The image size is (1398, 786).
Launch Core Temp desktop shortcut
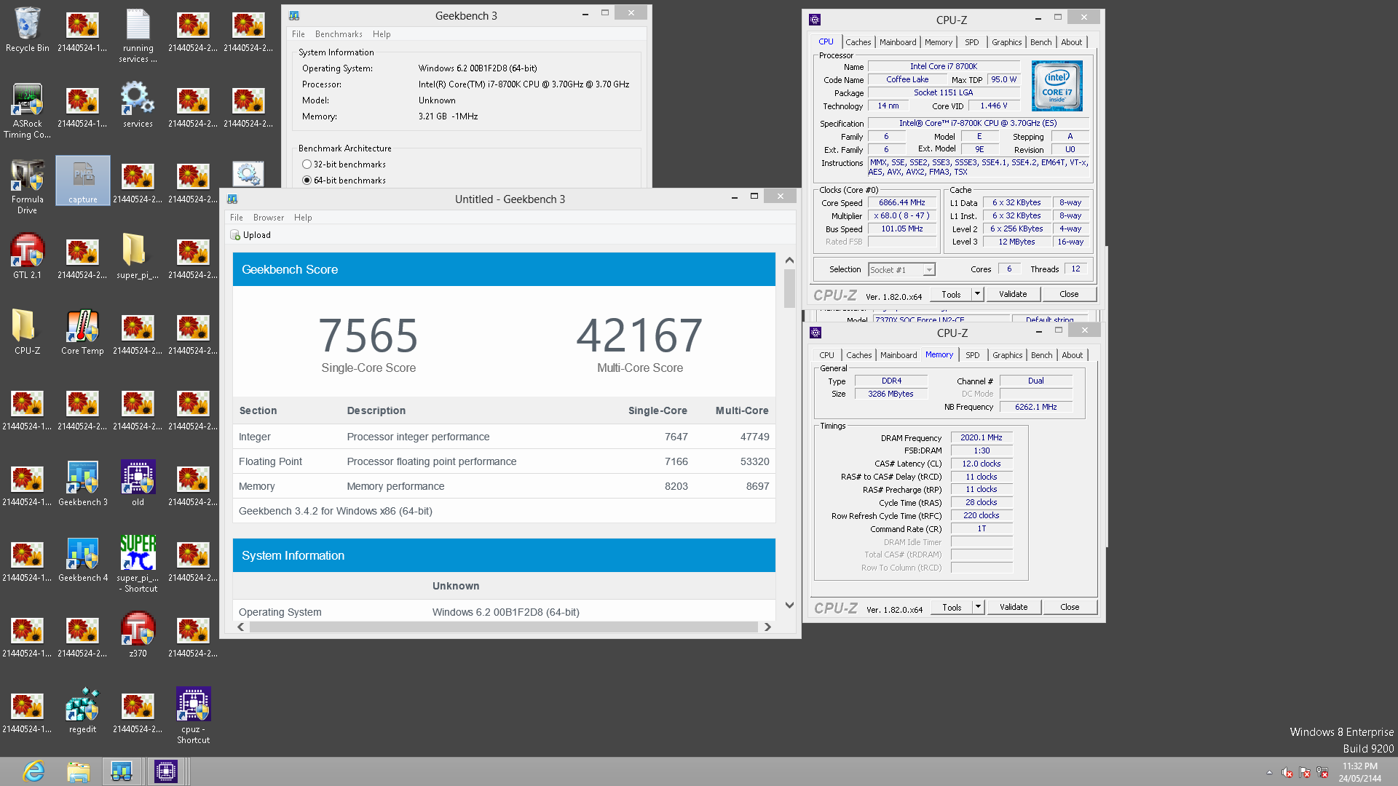pyautogui.click(x=82, y=332)
